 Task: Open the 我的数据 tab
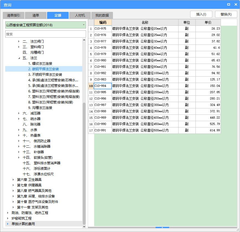[102, 15]
